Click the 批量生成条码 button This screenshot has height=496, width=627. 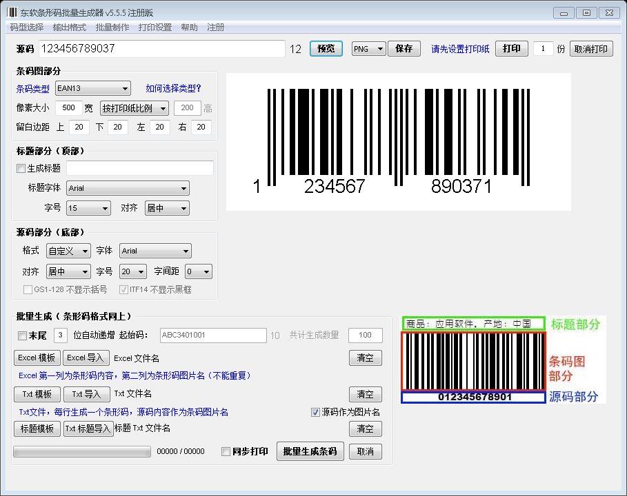[x=310, y=452]
